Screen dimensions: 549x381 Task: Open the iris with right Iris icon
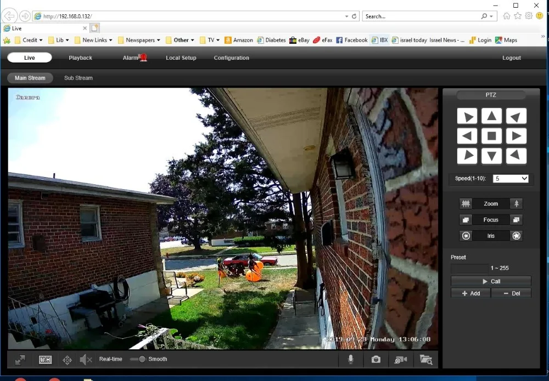516,236
